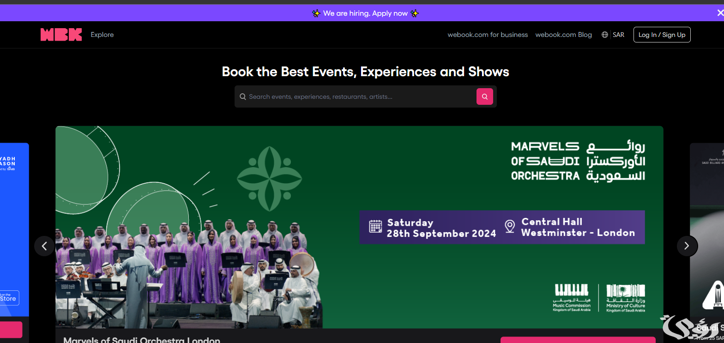
Task: Go to previous carousel slide
Action: 44,246
